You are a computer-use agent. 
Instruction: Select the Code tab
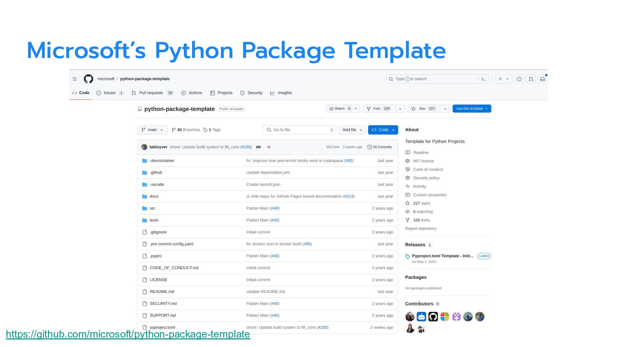click(81, 93)
